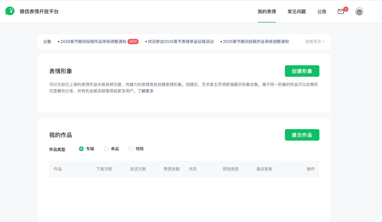This screenshot has width=382, height=222.
Task: Click the 最后更新 column header
Action: pos(264,169)
